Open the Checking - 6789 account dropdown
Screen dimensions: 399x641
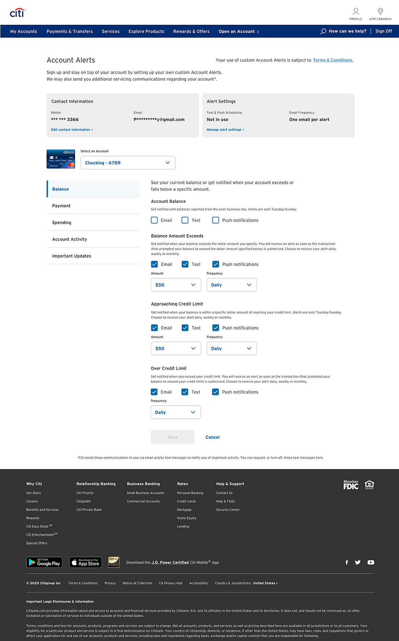[128, 163]
